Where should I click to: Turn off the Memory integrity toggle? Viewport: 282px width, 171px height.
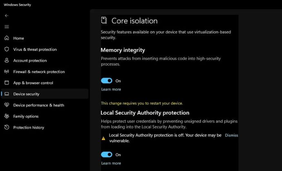[107, 81]
